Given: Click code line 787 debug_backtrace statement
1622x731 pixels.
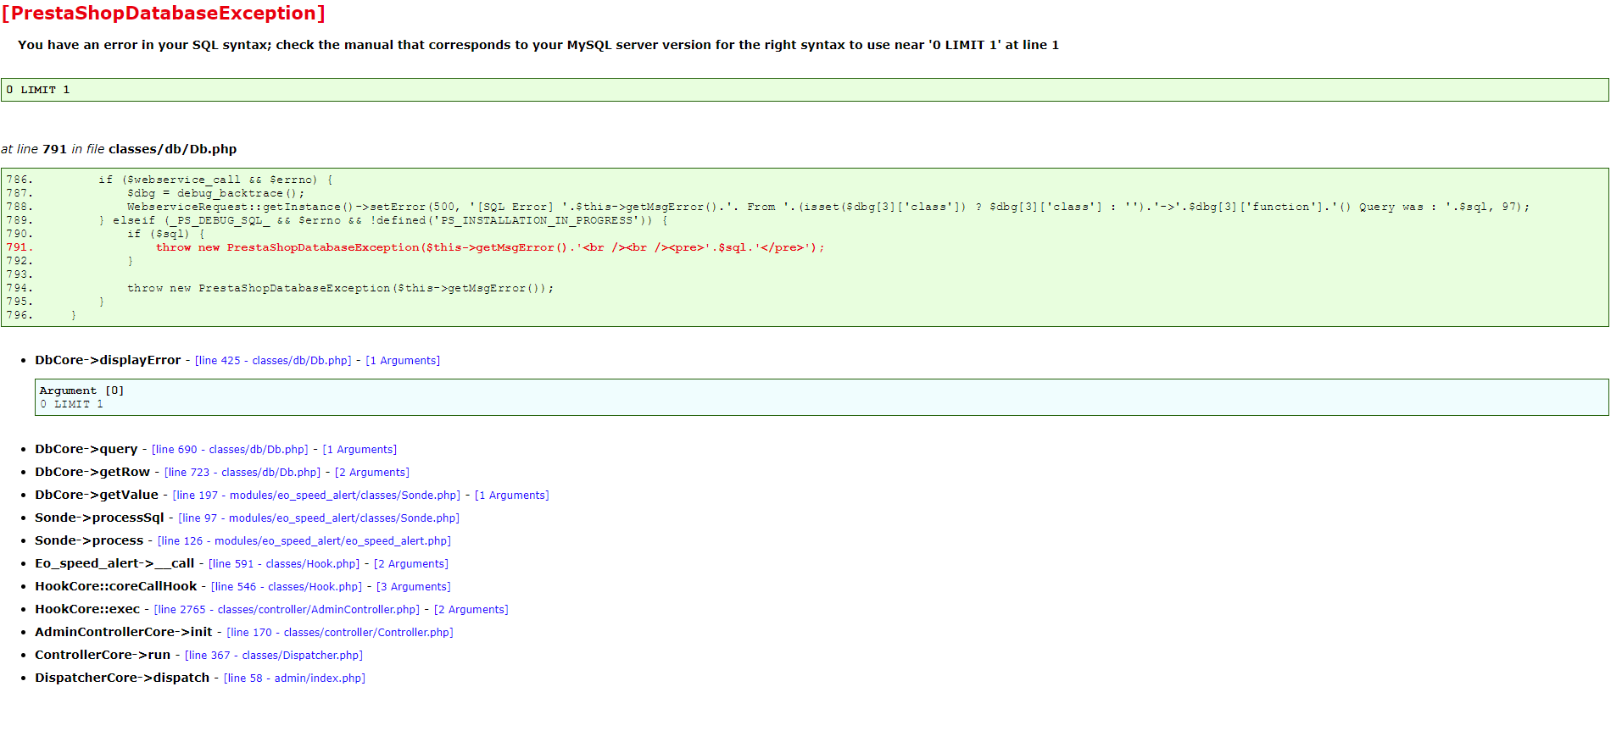Looking at the screenshot, I should click(x=216, y=193).
